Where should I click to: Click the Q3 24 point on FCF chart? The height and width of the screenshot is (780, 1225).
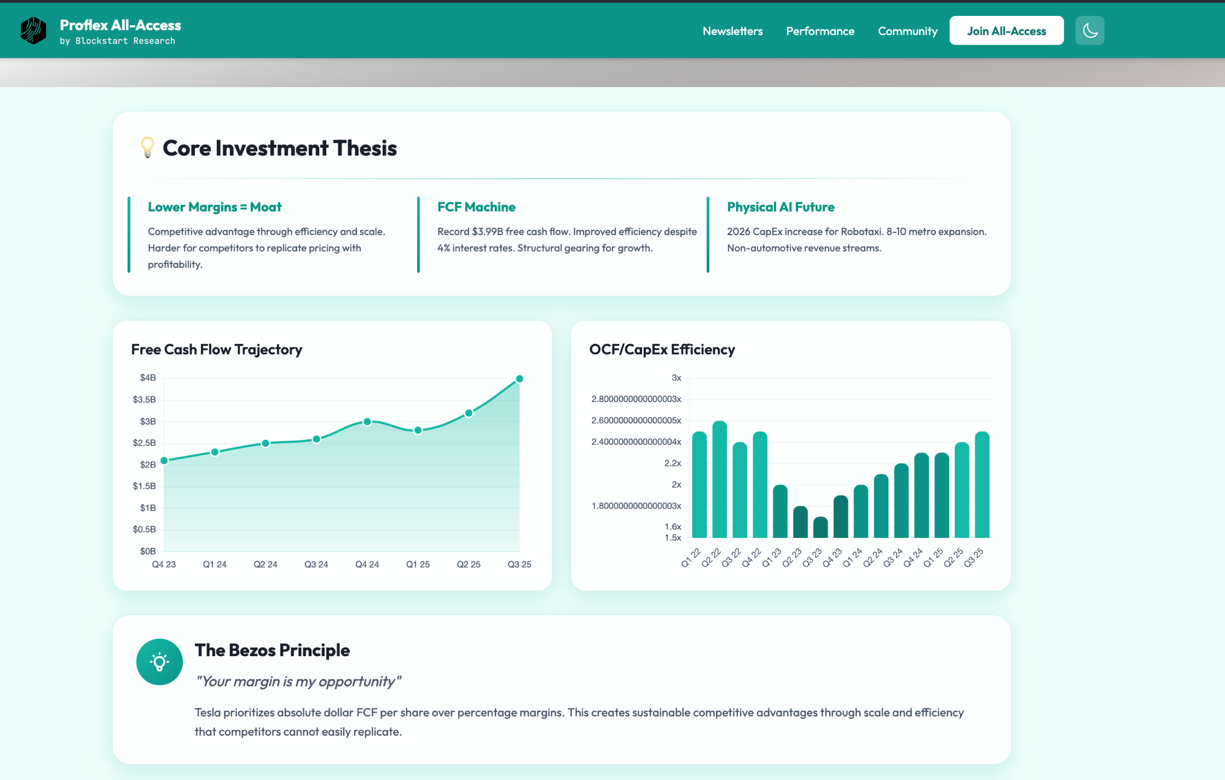click(x=316, y=439)
